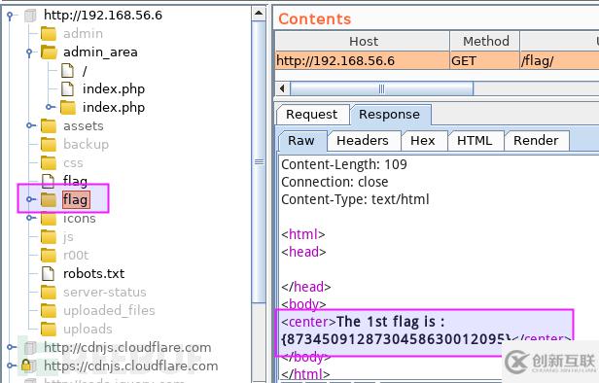Select the uploads tree entry label
599x383 pixels.
tap(88, 330)
